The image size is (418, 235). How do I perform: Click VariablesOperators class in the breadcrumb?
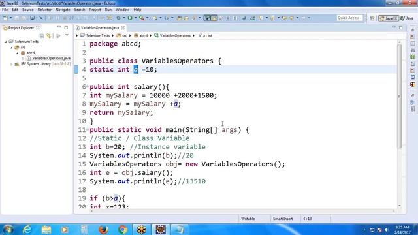tap(175, 35)
